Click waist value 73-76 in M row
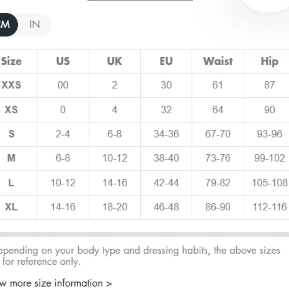Image resolution: width=289 pixels, height=289 pixels. coord(218,158)
